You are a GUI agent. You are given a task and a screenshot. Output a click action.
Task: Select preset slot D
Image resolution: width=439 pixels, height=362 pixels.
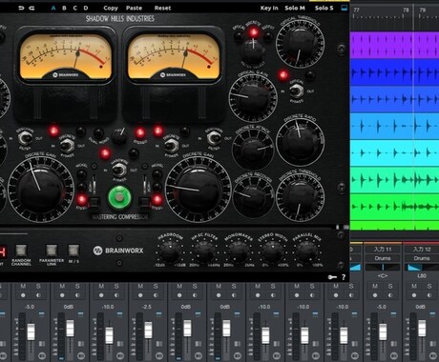pyautogui.click(x=86, y=8)
